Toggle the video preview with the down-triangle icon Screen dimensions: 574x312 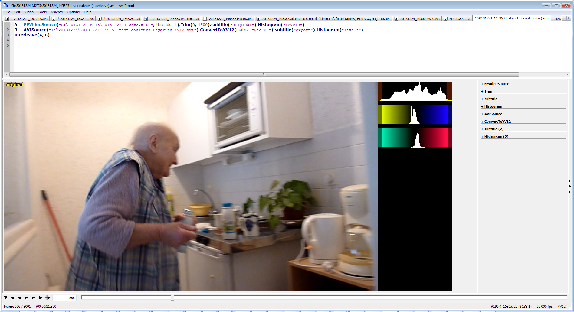pyautogui.click(x=6, y=298)
